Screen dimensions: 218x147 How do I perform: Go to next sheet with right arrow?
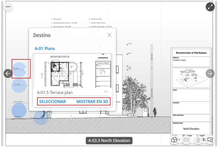tap(210, 73)
